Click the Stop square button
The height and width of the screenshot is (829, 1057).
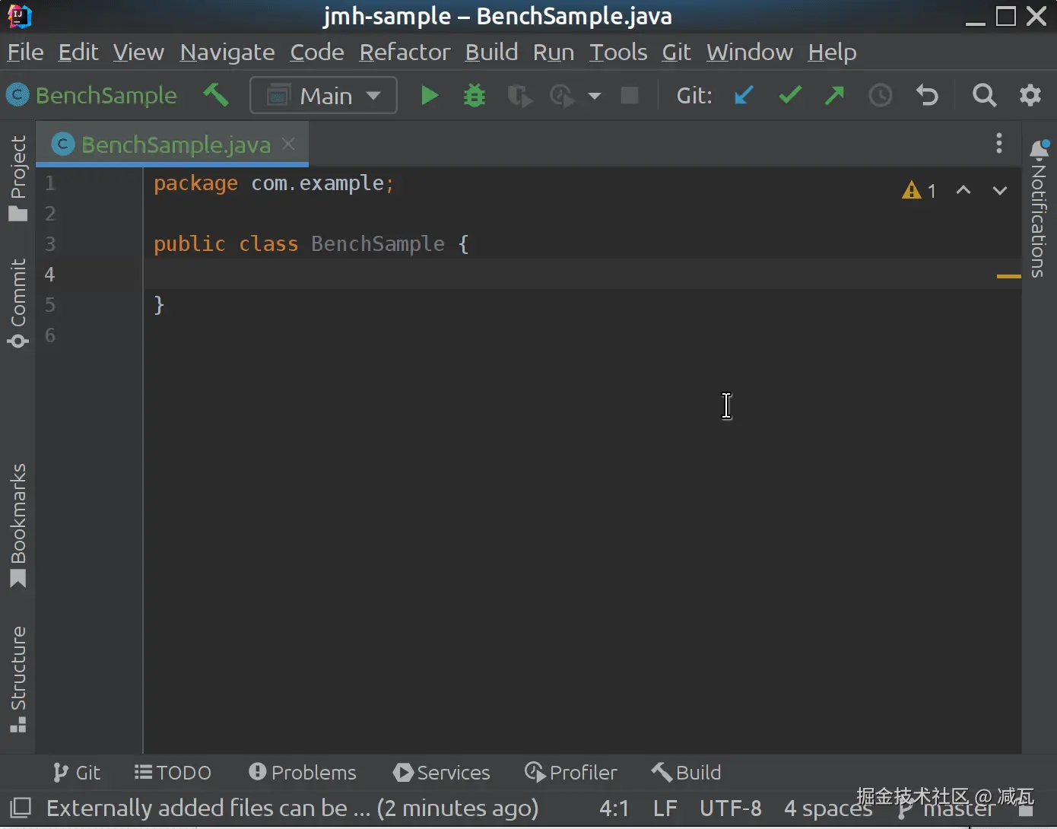coord(630,95)
